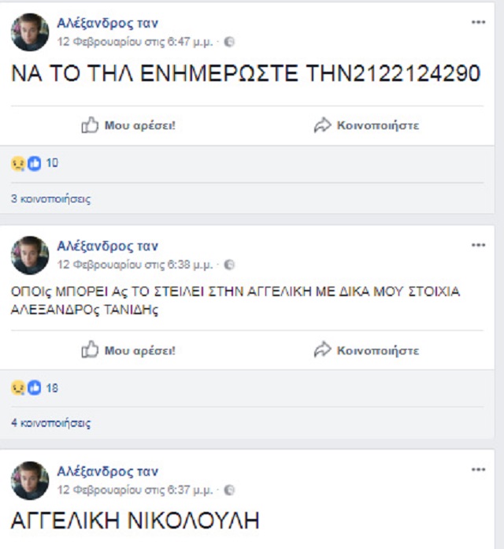The image size is (504, 549).
Task: Click the share arrow icon on the first post
Action: (322, 125)
